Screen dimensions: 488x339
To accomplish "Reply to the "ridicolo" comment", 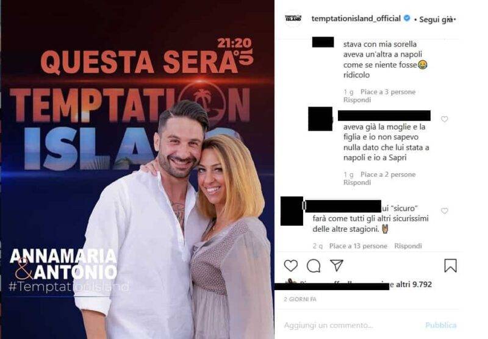I will (357, 100).
